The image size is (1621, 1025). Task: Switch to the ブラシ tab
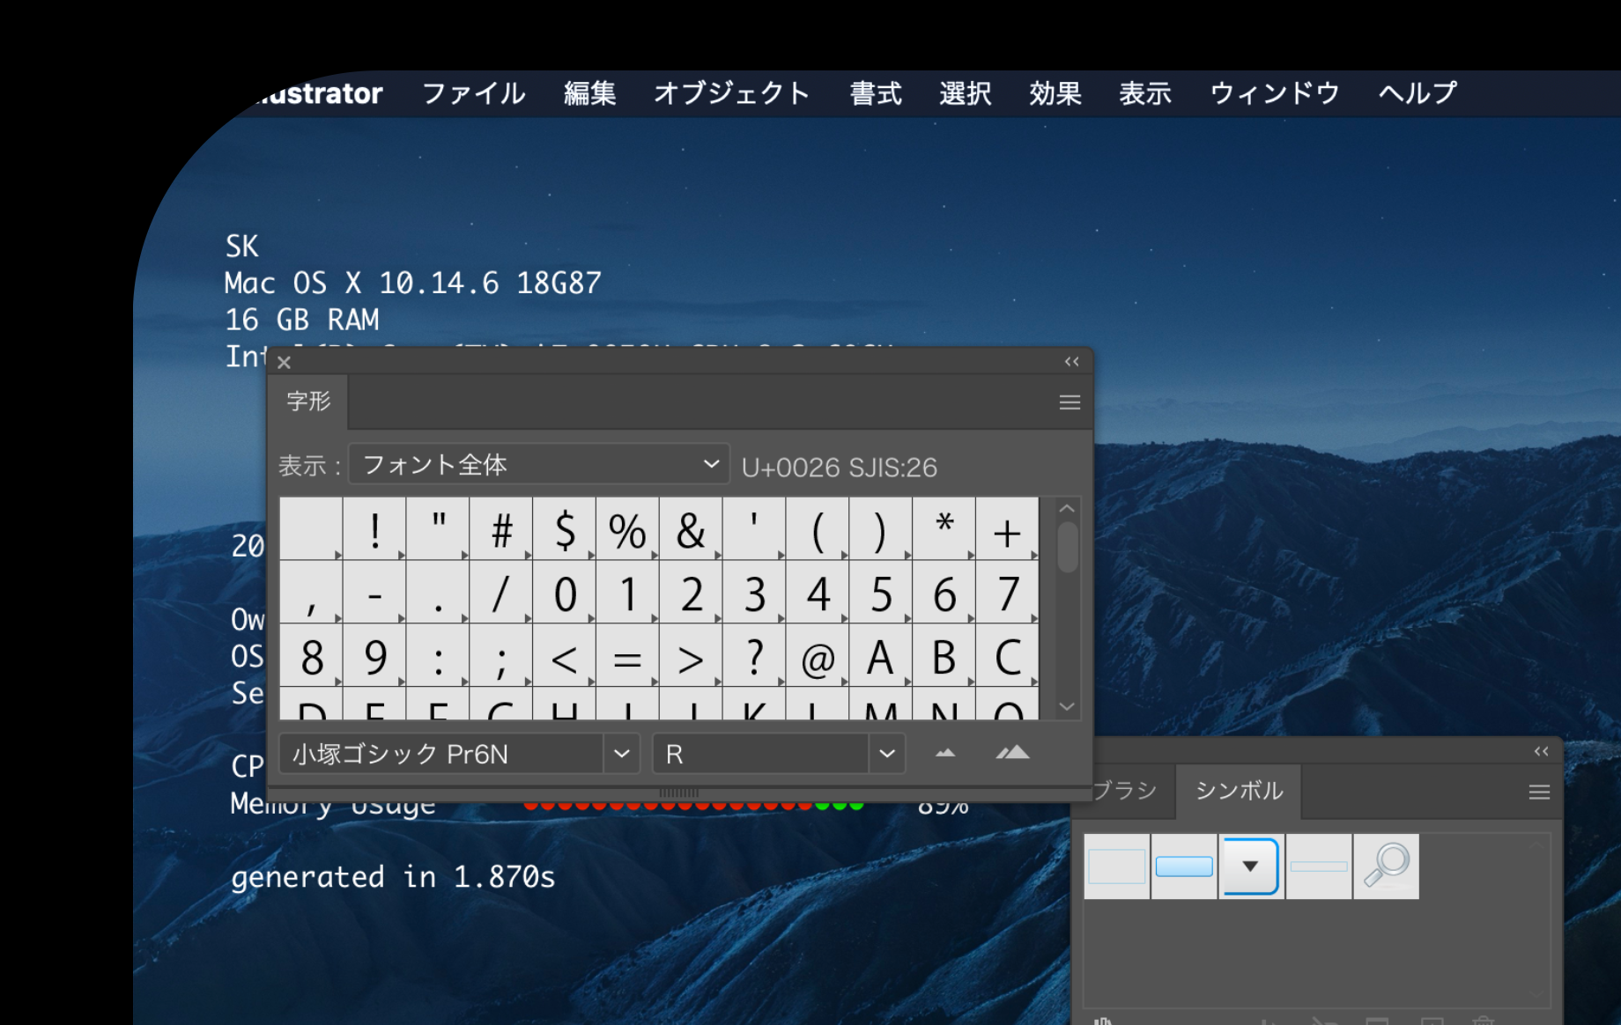click(1124, 791)
